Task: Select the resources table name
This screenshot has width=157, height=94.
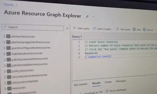Action: click(19, 88)
